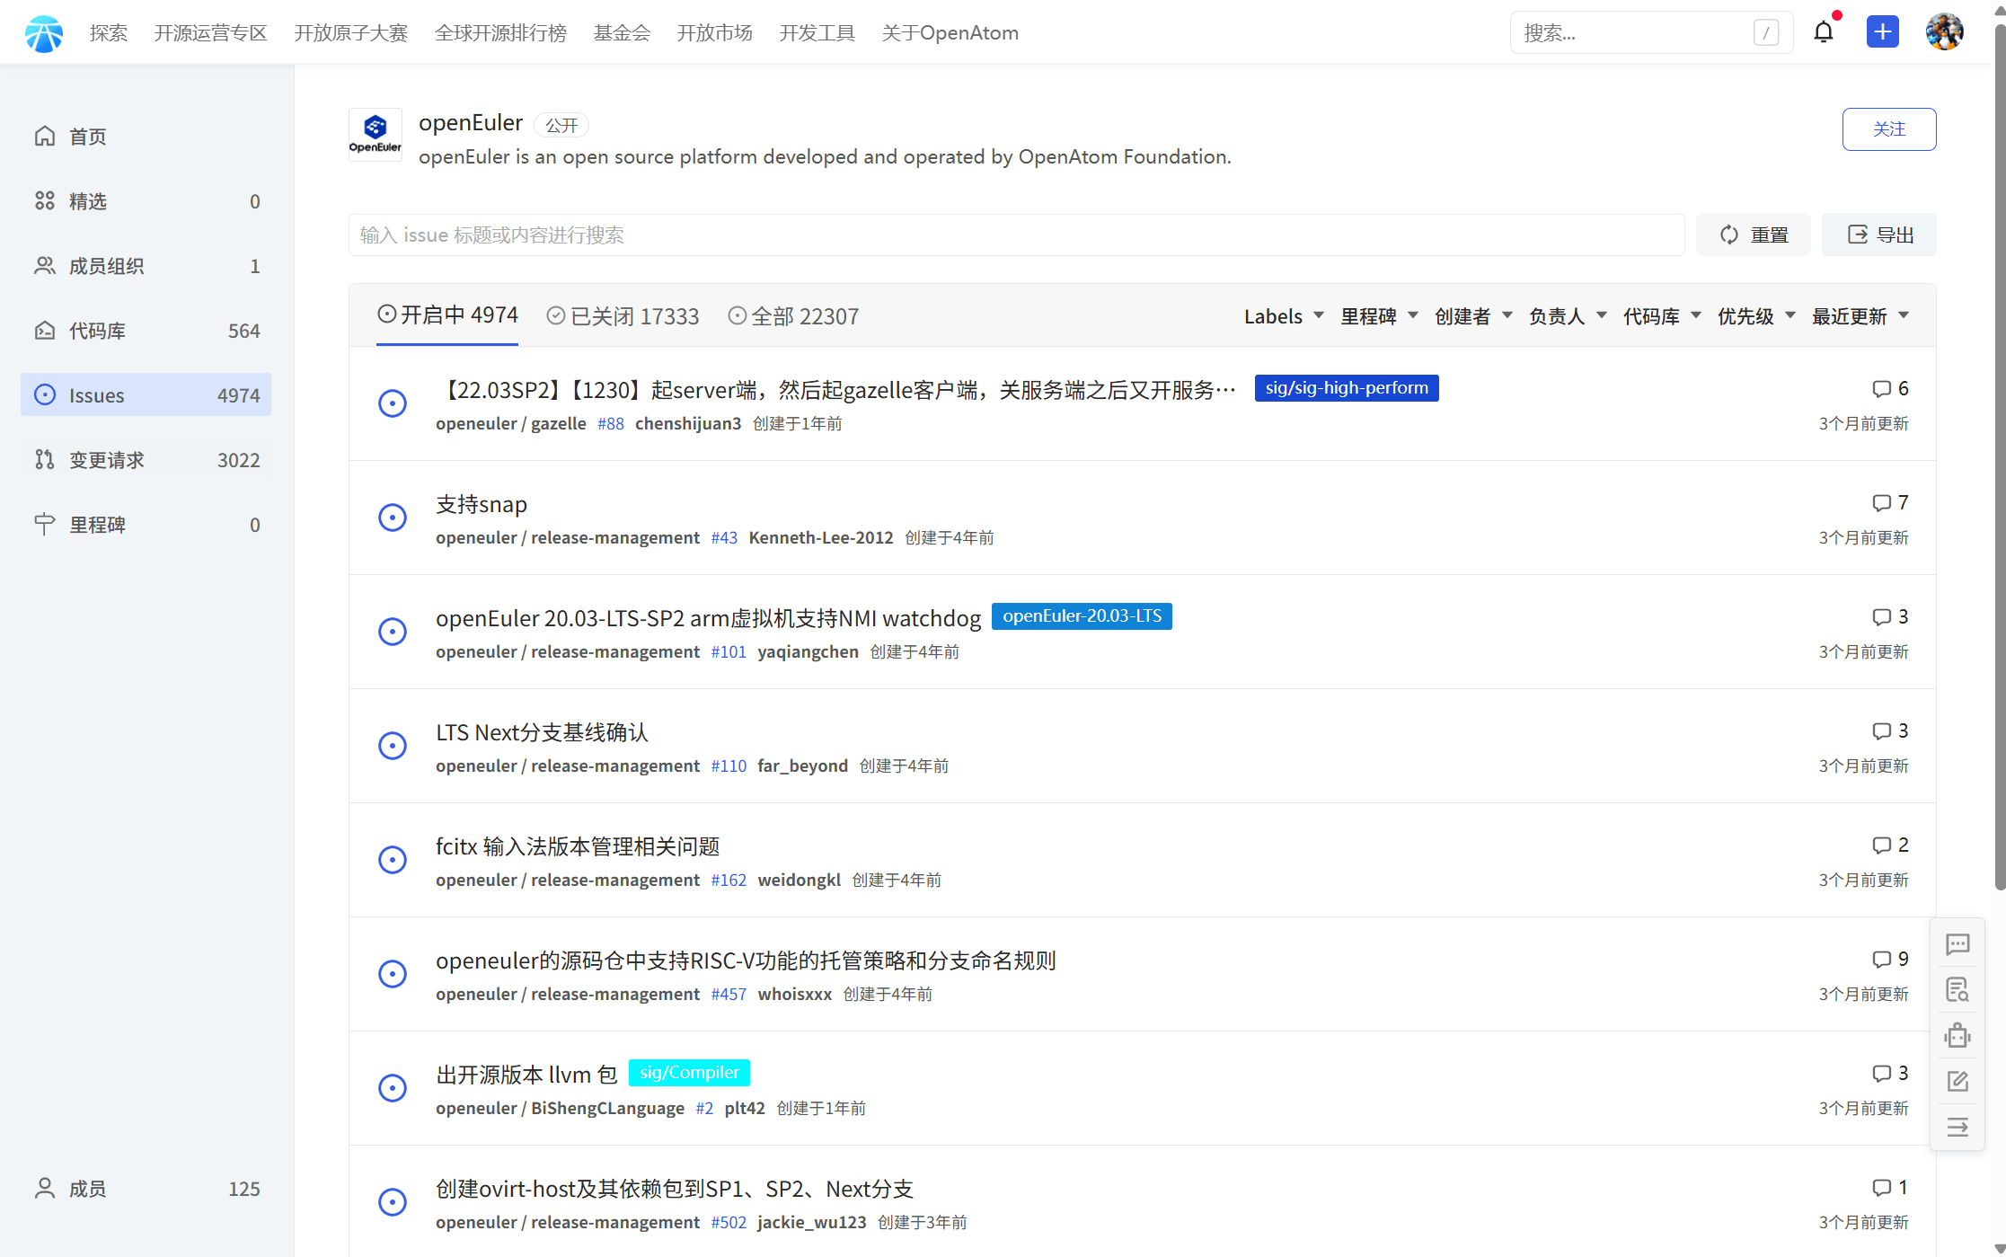Image resolution: width=2006 pixels, height=1257 pixels.
Task: Open 开放市场 in top navigation
Action: coord(715,33)
